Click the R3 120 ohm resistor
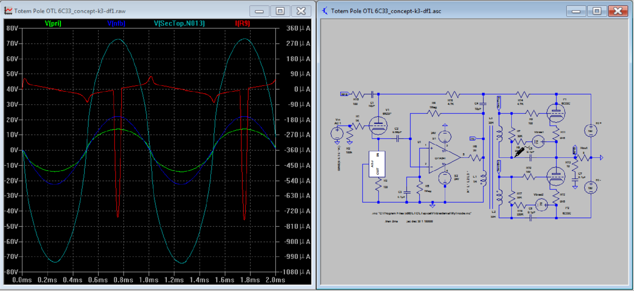The height and width of the screenshot is (291, 634). (x=379, y=184)
